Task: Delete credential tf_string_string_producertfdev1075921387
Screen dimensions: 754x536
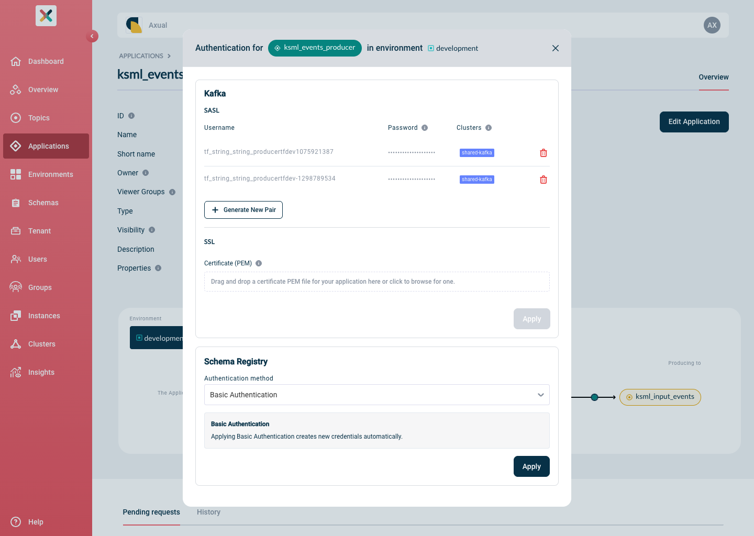Action: (544, 153)
